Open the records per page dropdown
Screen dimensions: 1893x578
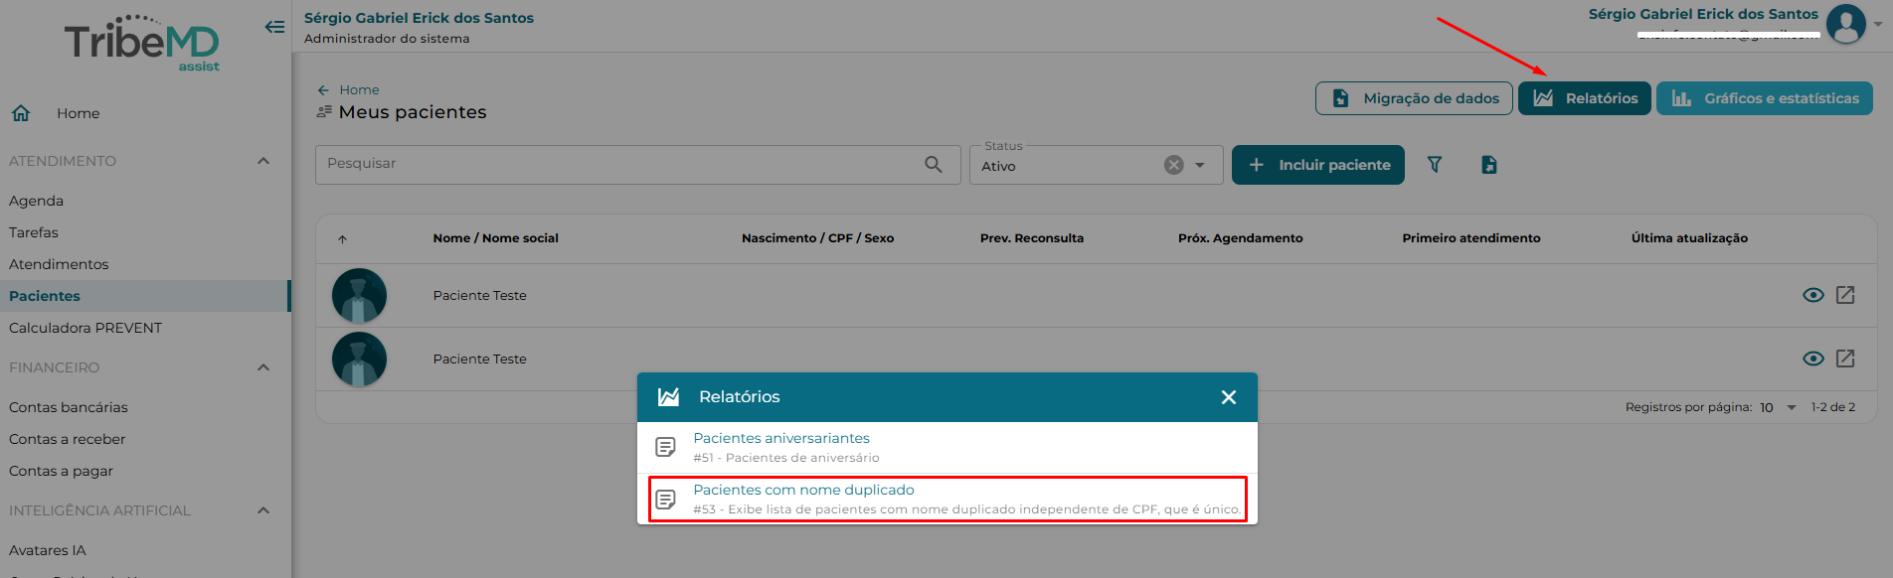1778,407
